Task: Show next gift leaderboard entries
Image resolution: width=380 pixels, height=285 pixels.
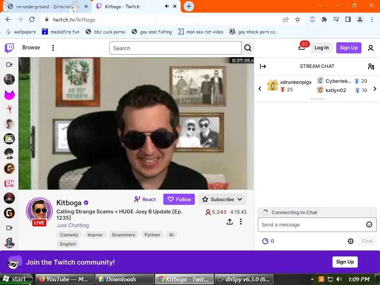Action: point(375,89)
